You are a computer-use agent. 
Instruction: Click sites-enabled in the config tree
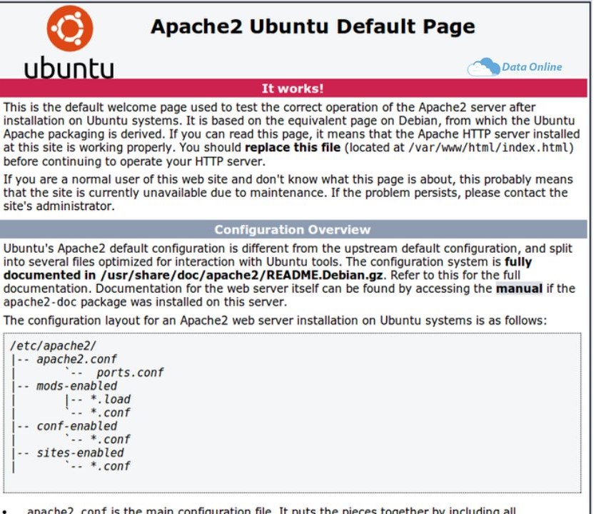coord(80,453)
